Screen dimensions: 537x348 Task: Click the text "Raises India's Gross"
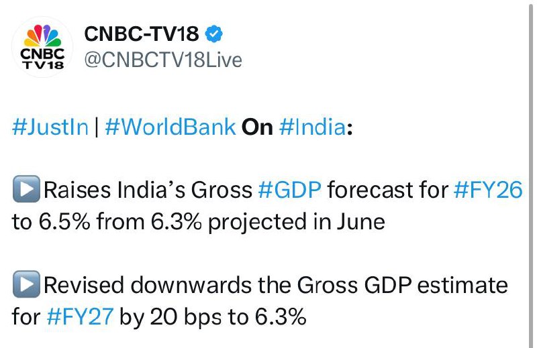tap(148, 190)
